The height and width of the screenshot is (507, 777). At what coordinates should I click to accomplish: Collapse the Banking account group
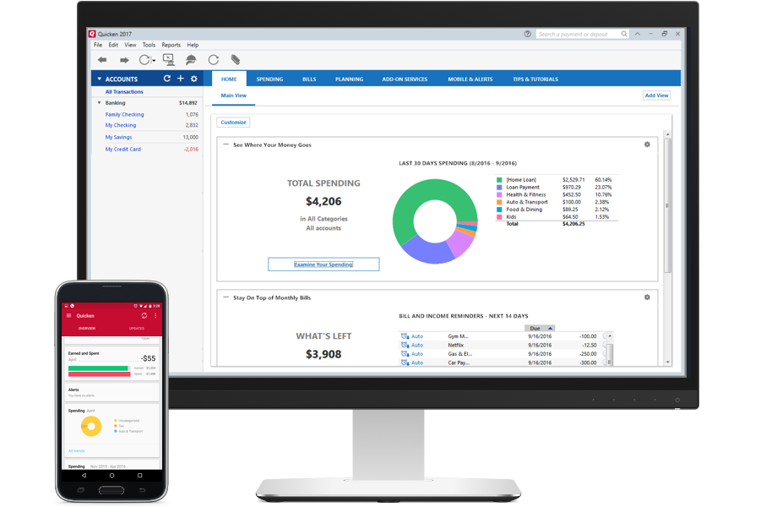coord(99,102)
